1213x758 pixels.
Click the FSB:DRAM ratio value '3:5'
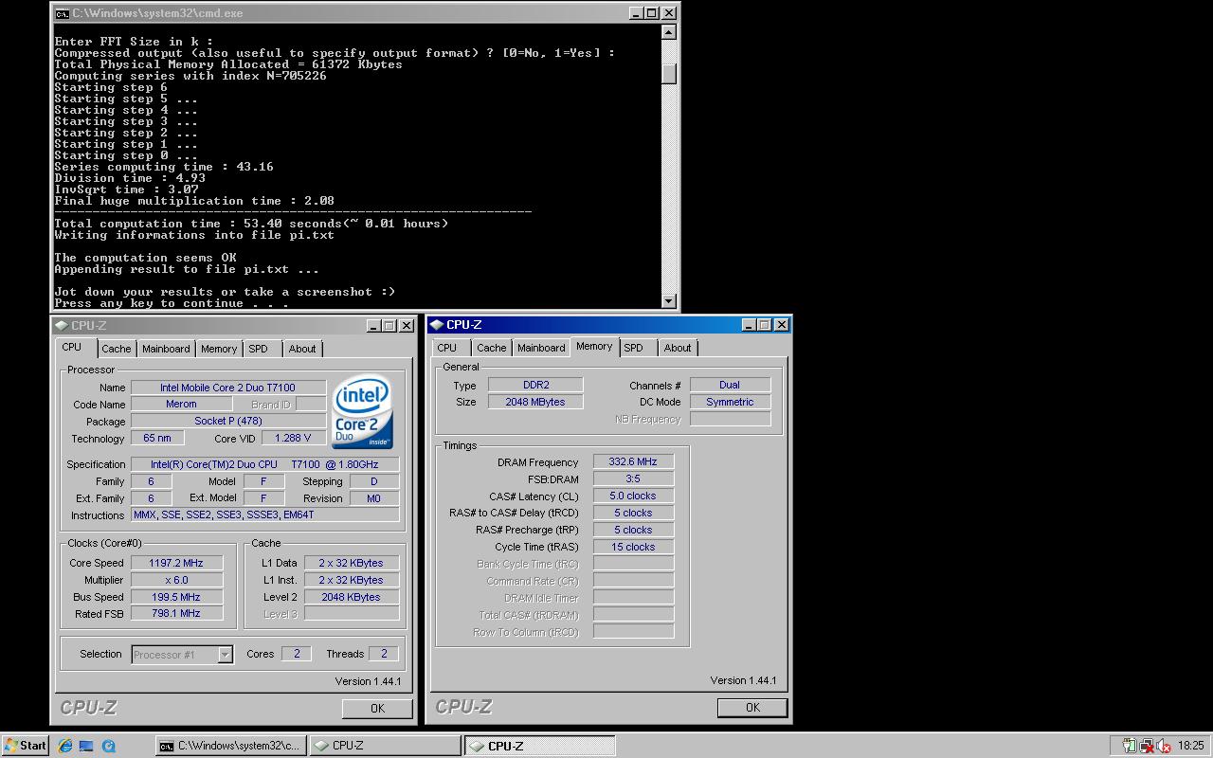(x=633, y=478)
